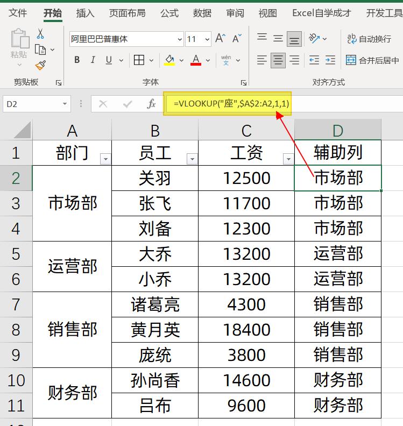Switch to 页面布局 tab
Image resolution: width=403 pixels, height=426 pixels.
(x=127, y=13)
